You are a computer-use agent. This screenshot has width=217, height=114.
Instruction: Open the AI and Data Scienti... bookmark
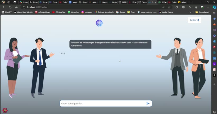coord(23,12)
